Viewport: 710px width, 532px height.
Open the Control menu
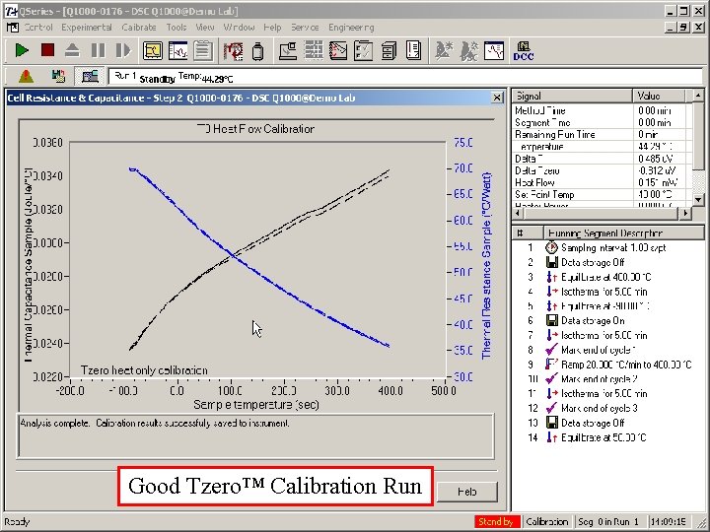pos(38,28)
